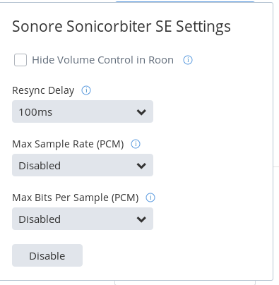The height and width of the screenshot is (285, 279).
Task: Click the Sonore Sonicorbiter SE Settings heading
Action: tap(121, 26)
